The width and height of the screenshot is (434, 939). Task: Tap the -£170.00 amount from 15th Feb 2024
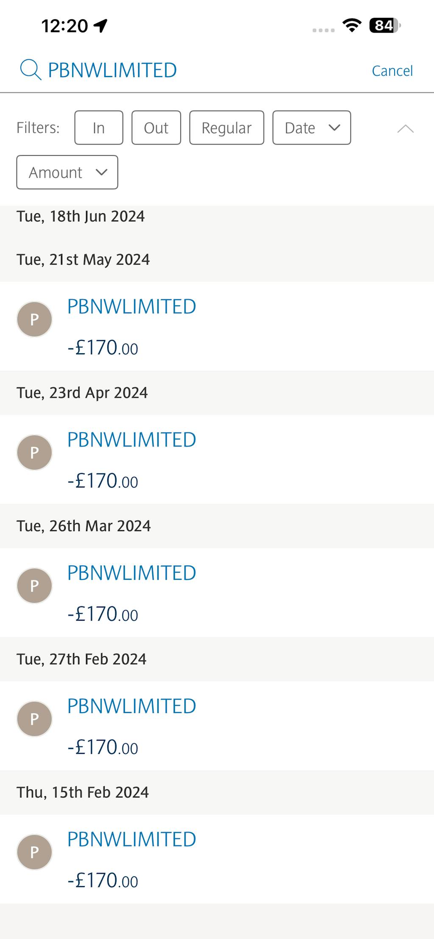(103, 880)
